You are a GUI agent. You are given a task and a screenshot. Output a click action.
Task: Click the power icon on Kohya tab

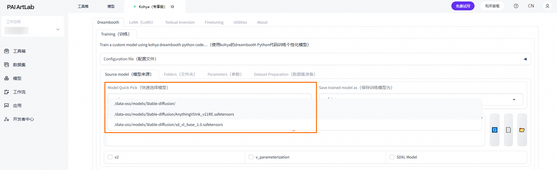(x=172, y=7)
